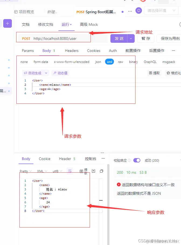Open the Pretty view dropdown
This screenshot has width=181, height=245.
coord(26,171)
